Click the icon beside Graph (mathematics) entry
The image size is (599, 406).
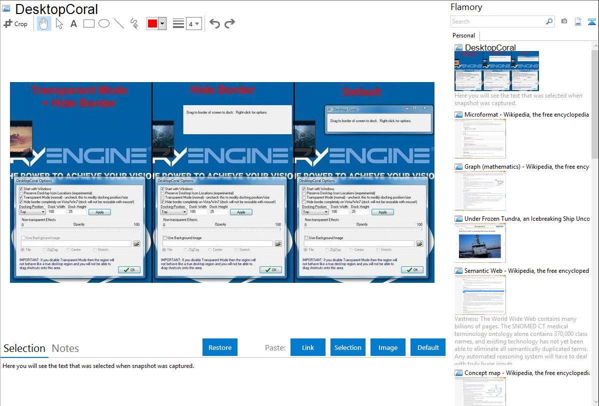[x=458, y=167]
